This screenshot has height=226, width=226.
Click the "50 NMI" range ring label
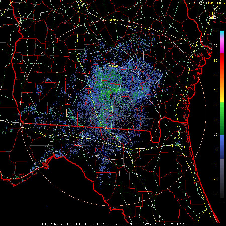tap(113, 66)
